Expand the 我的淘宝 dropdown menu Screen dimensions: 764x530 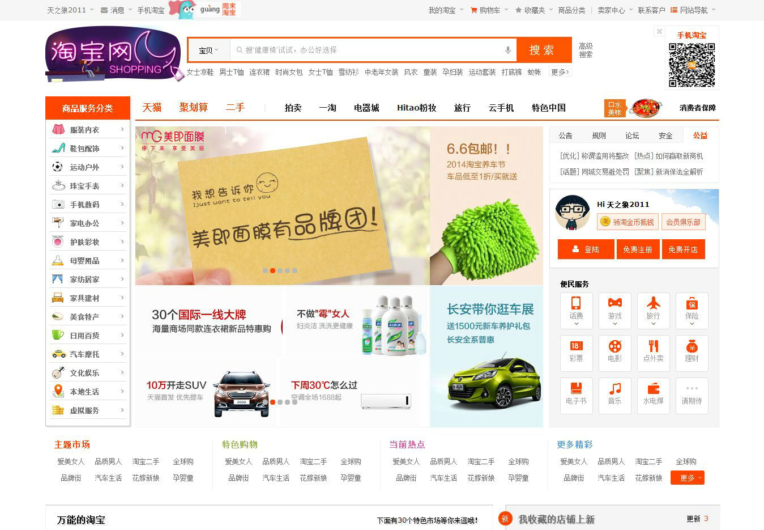click(446, 10)
